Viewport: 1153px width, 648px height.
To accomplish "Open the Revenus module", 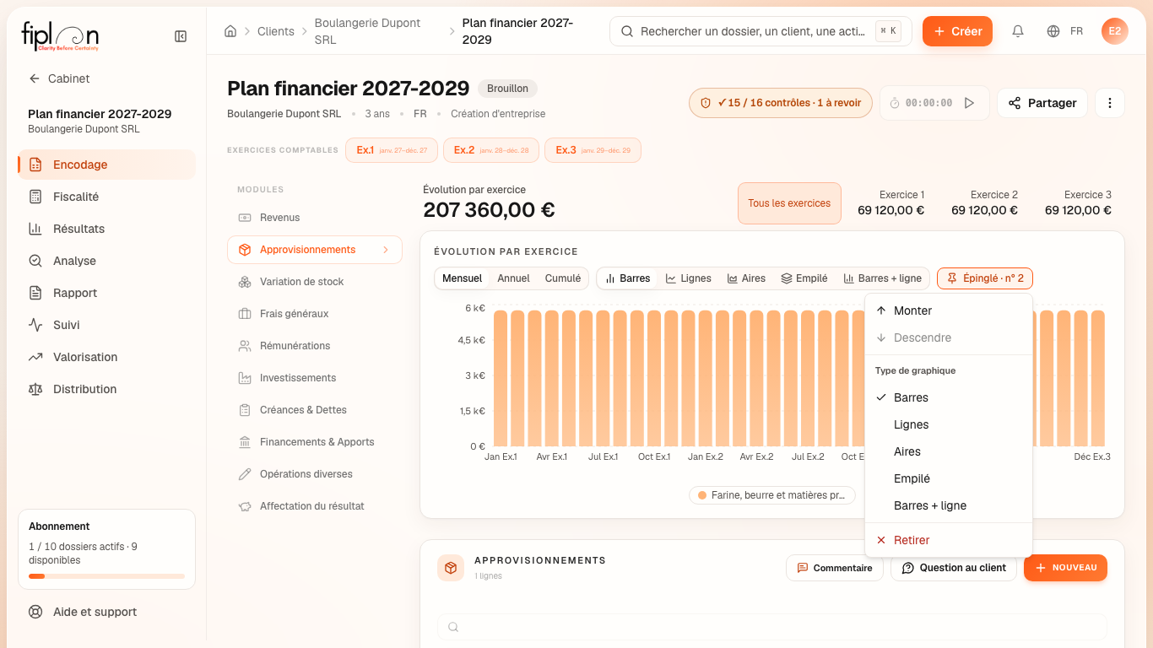I will pos(315,218).
